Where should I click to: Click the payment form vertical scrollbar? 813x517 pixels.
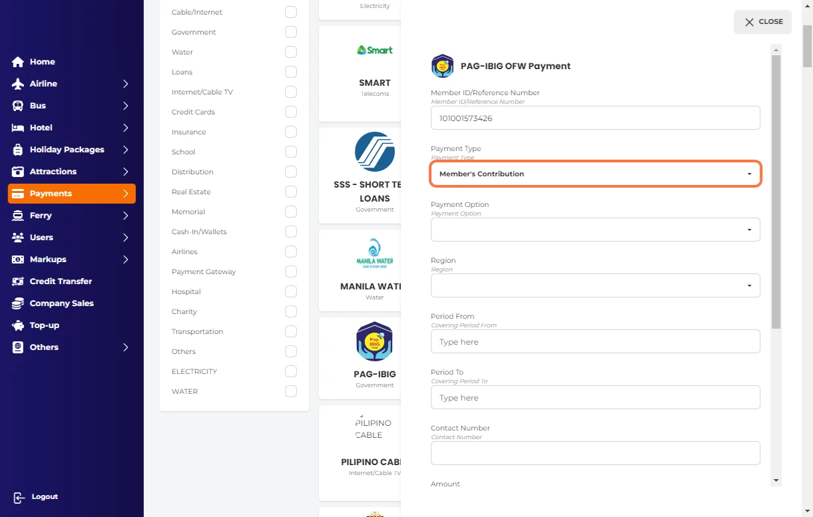tap(776, 192)
